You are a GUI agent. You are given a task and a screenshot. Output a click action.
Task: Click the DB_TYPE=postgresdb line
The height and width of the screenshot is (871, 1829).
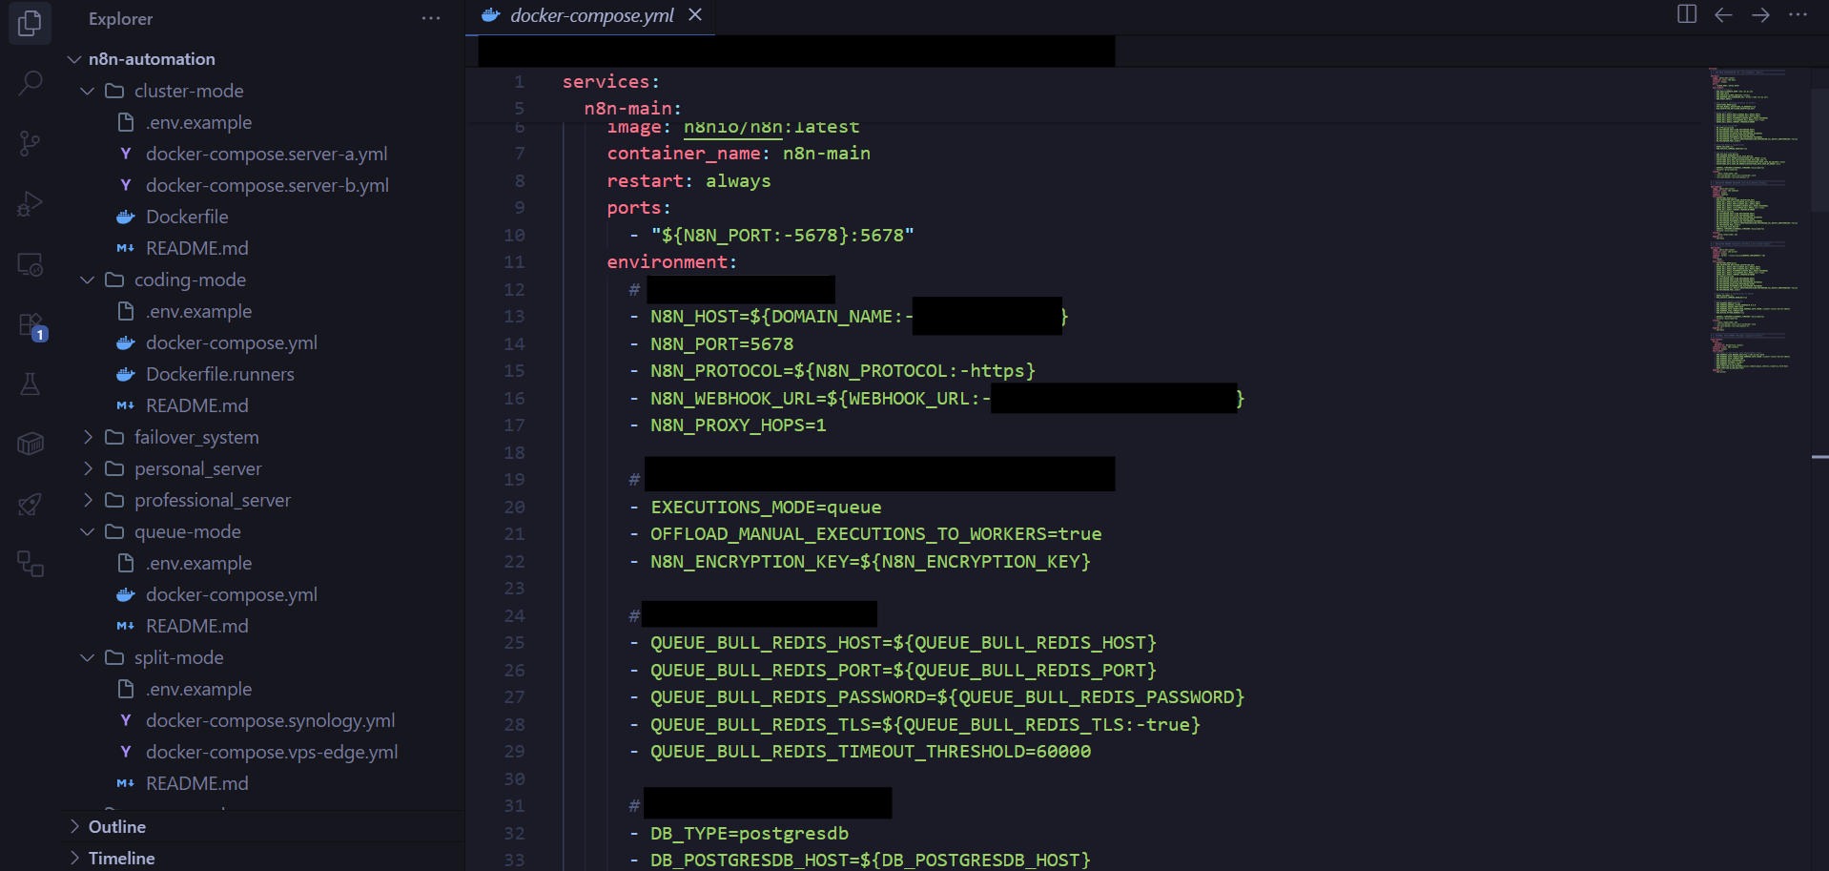coord(750,833)
